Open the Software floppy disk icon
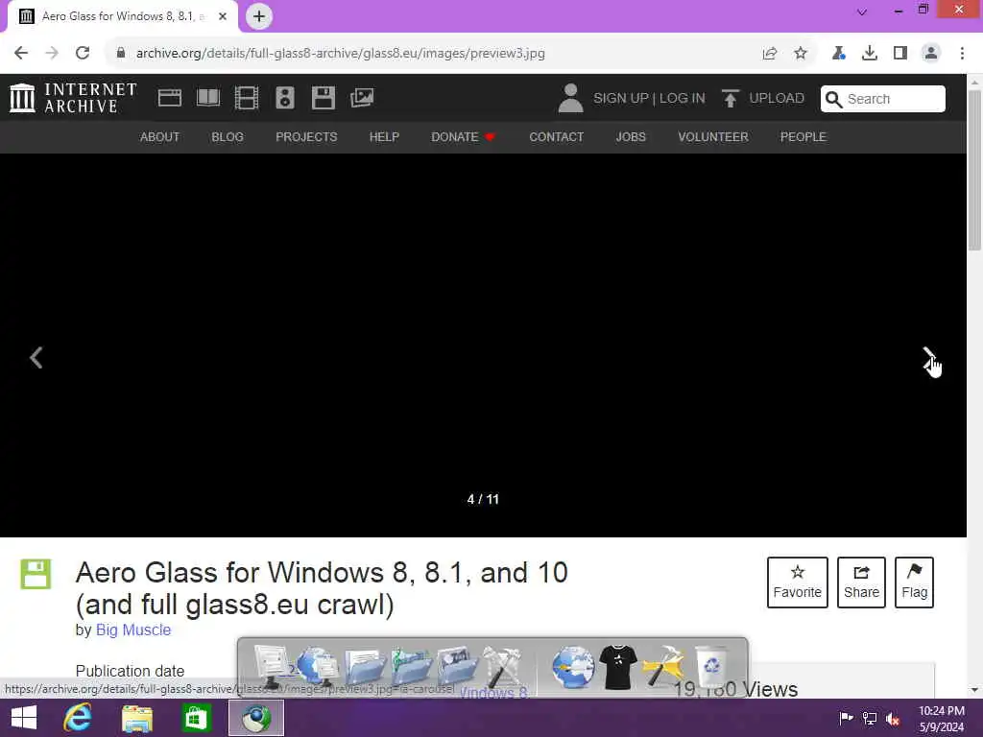 [324, 98]
